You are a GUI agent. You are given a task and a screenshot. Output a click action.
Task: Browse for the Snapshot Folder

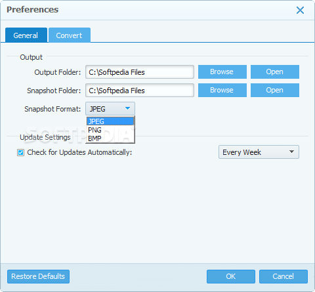pyautogui.click(x=222, y=90)
